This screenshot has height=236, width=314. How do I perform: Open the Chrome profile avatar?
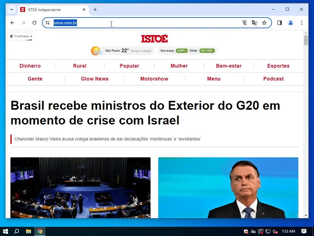[x=291, y=23]
